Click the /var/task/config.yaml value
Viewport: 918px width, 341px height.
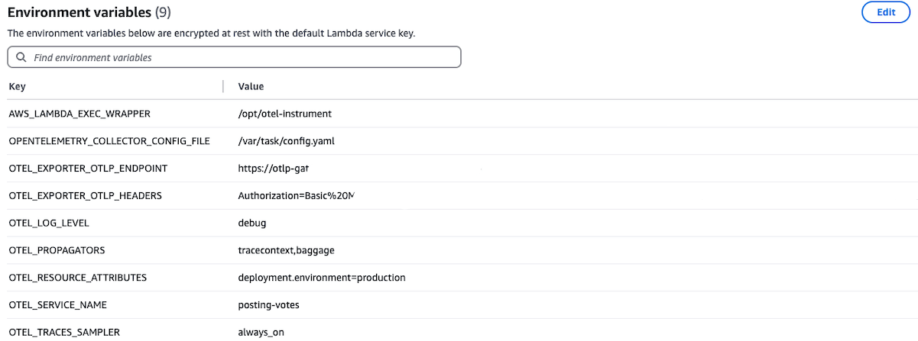287,141
